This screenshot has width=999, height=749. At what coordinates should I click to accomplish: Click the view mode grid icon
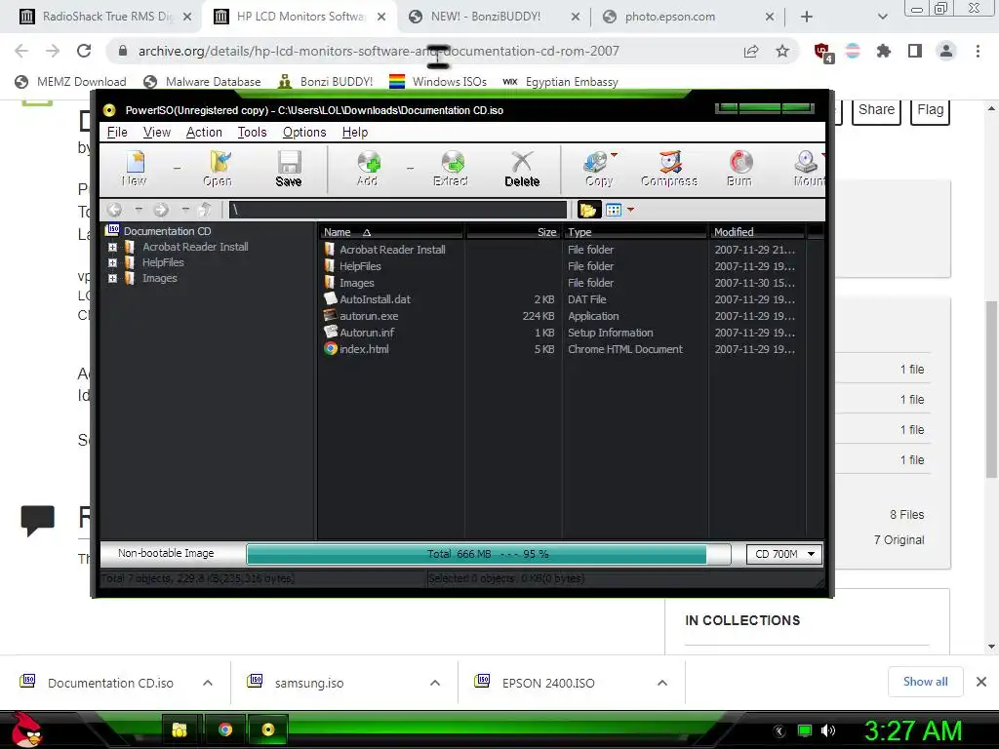pyautogui.click(x=614, y=210)
